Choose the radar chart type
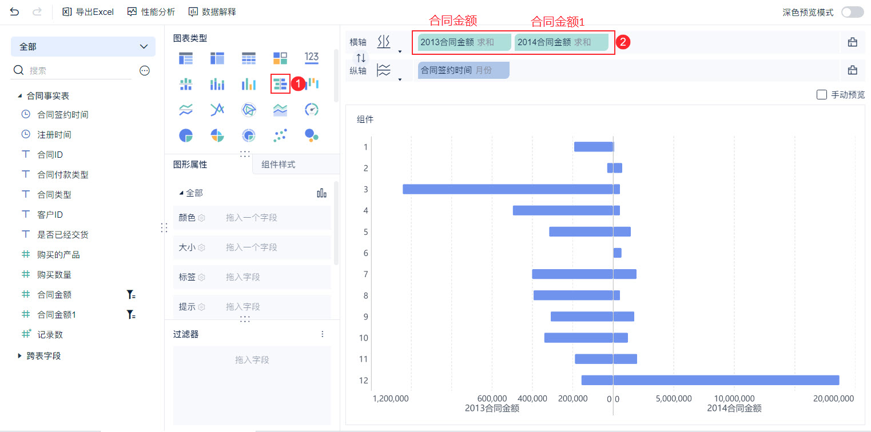The width and height of the screenshot is (871, 432). 249,109
